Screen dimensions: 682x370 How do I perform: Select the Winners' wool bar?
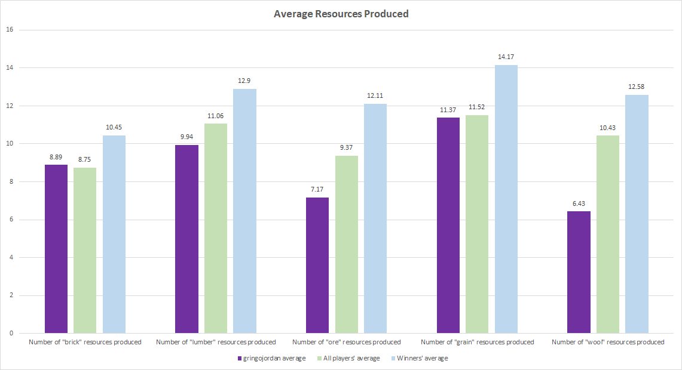(637, 214)
